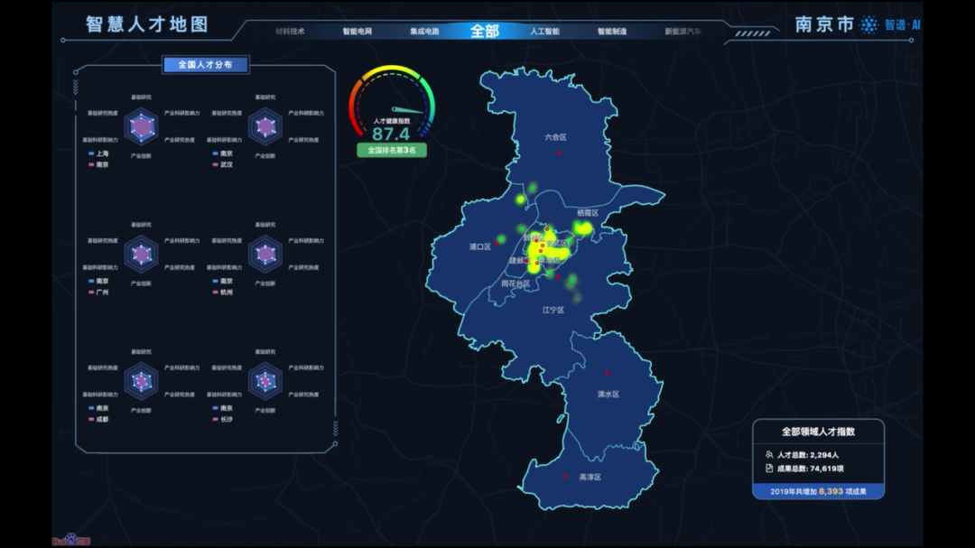Switch to the 人工智能 tab
The width and height of the screenshot is (975, 548).
[x=544, y=32]
